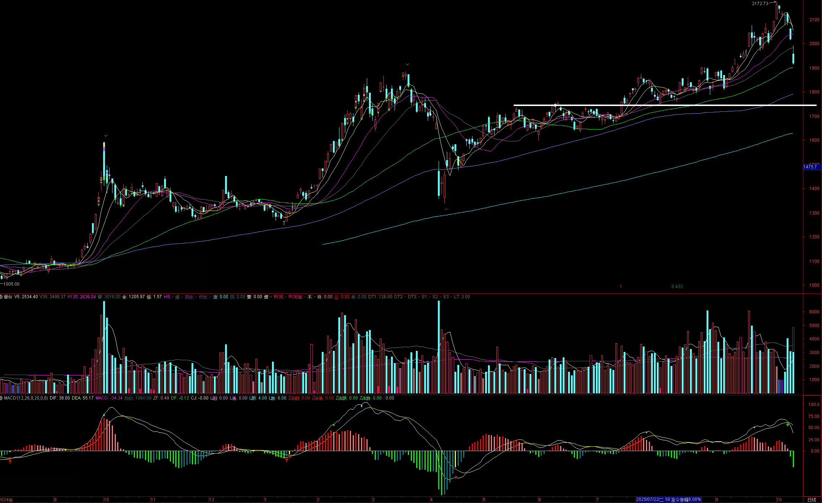Click the peak marker above October 2024 spike
Screen dimensions: 822x503
tap(106, 136)
